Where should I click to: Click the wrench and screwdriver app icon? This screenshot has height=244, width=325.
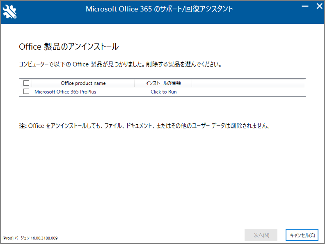point(10,12)
